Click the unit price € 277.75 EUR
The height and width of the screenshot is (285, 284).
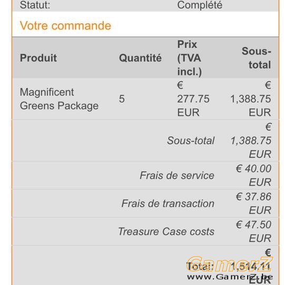[193, 99]
